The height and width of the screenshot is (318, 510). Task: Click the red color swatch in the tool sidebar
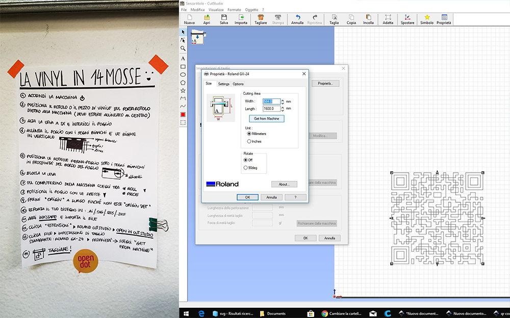(x=183, y=115)
